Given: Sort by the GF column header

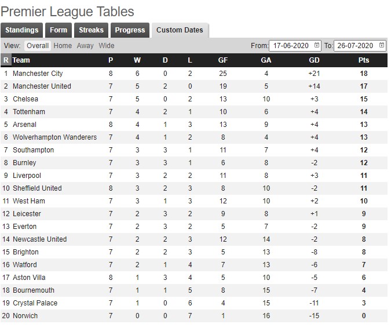Looking at the screenshot, I should coord(223,60).
